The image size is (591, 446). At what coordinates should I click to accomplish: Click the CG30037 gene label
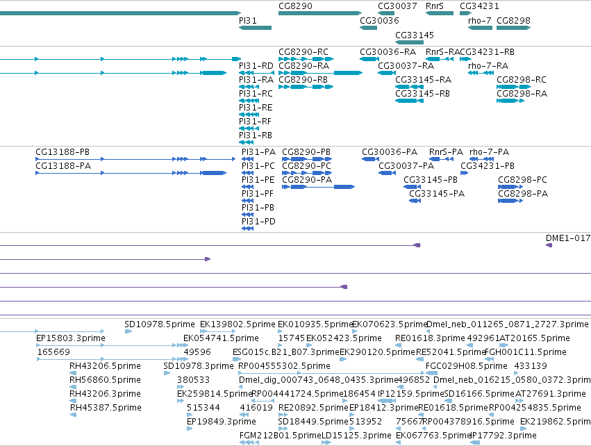coord(397,6)
